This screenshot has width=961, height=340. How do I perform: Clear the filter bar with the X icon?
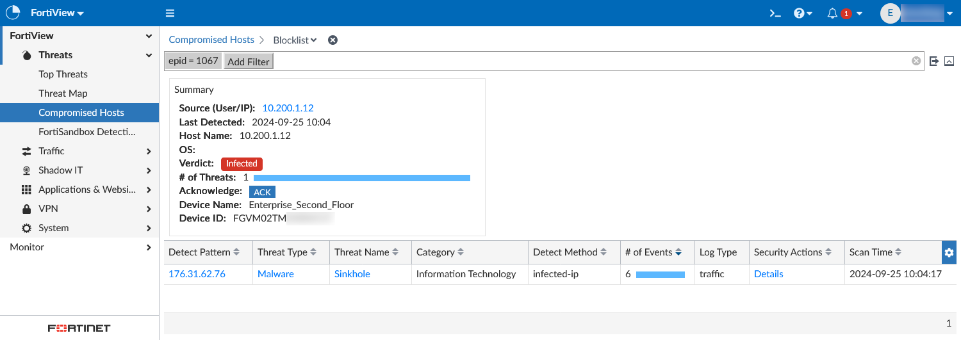click(916, 61)
